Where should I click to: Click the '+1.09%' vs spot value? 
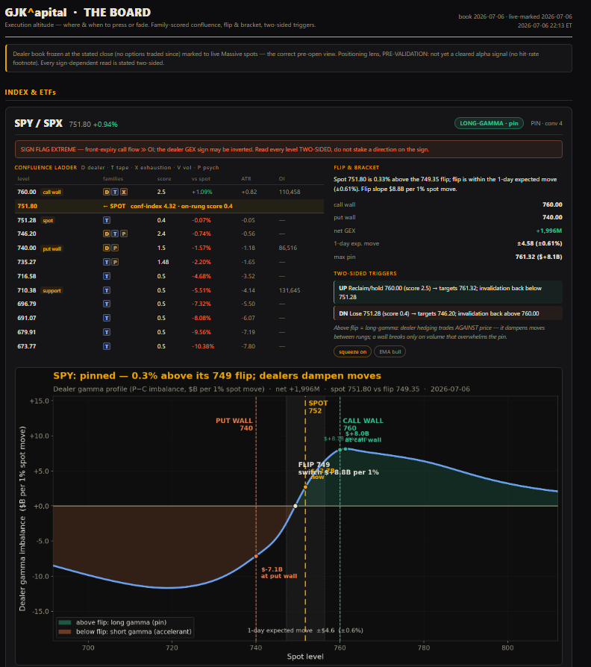(201, 192)
